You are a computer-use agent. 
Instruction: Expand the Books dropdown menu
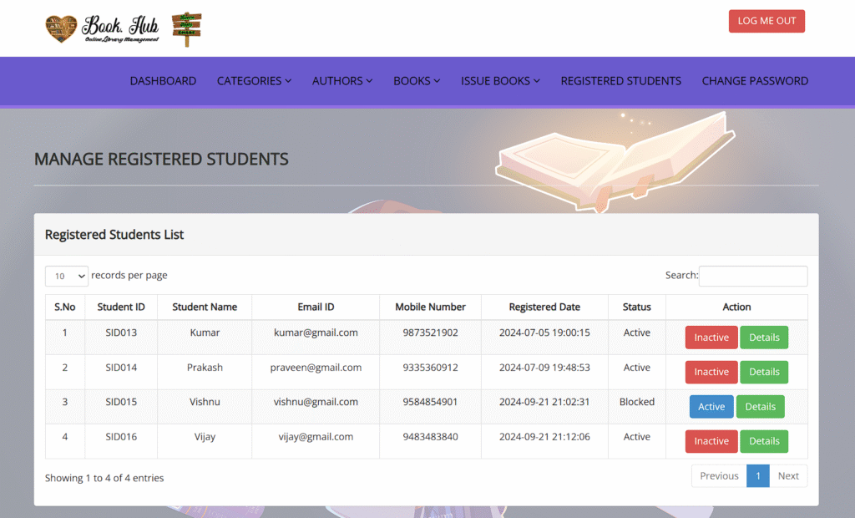click(x=417, y=81)
